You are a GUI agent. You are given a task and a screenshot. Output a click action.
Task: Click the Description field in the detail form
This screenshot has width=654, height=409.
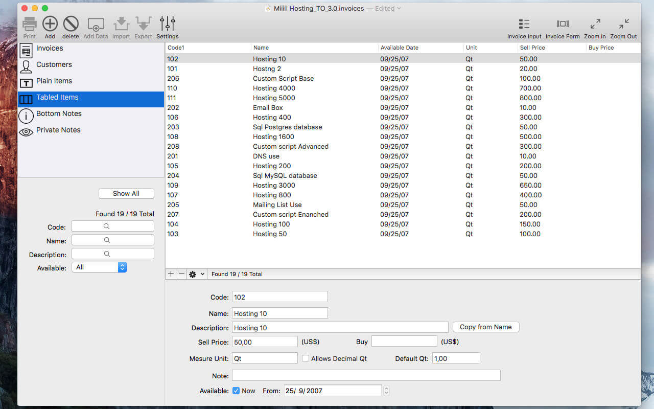pyautogui.click(x=340, y=328)
